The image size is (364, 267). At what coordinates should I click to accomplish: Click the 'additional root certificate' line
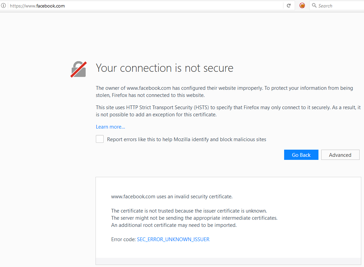pyautogui.click(x=174, y=225)
